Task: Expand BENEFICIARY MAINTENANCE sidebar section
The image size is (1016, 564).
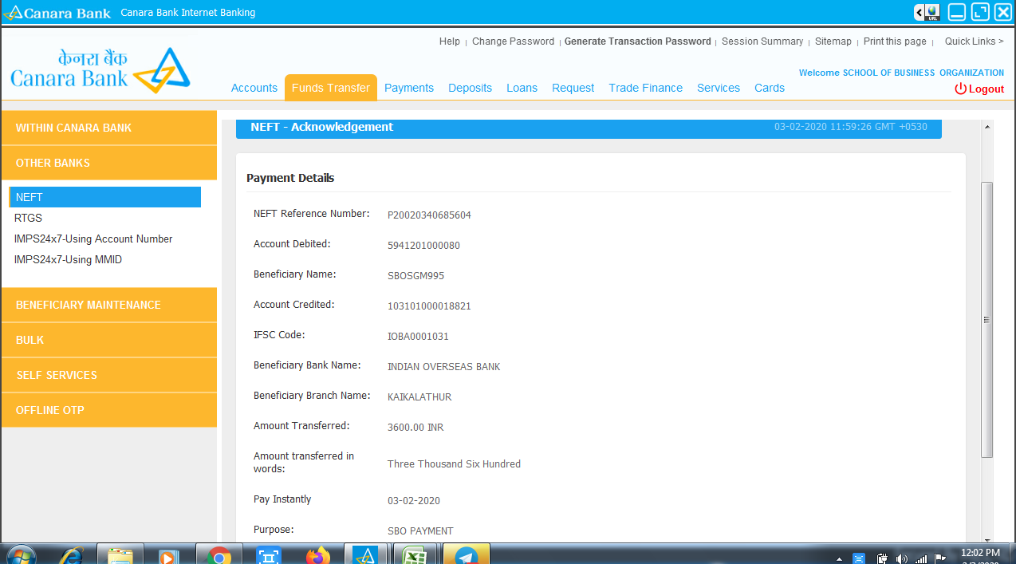Action: (x=109, y=305)
